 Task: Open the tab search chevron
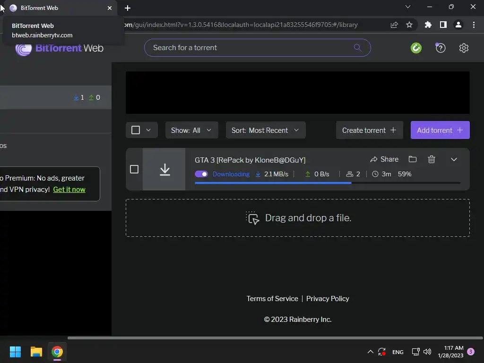pyautogui.click(x=408, y=7)
